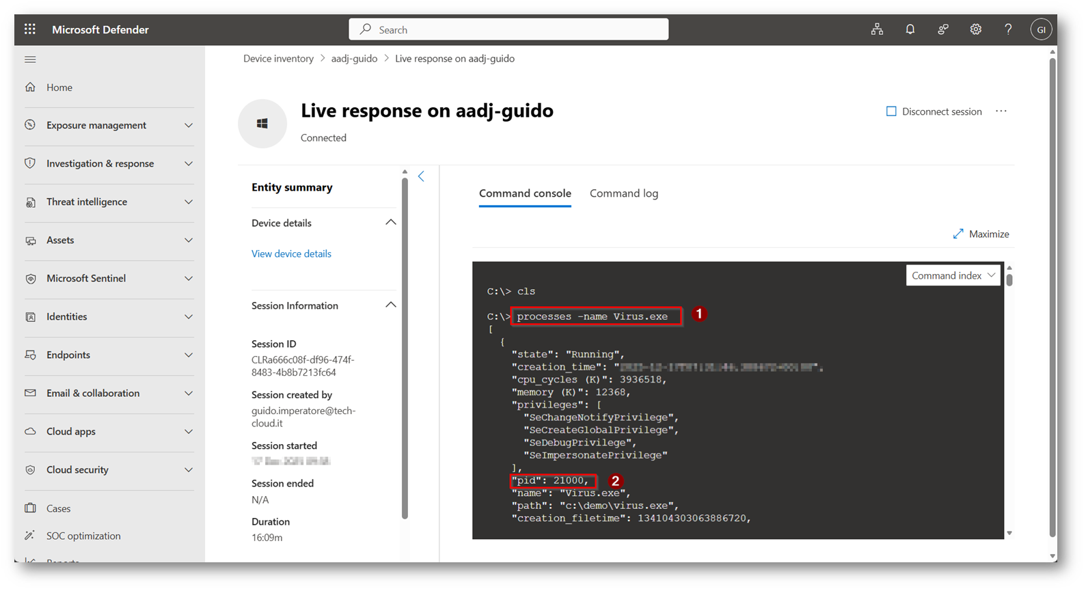
Task: Collapse the Session Information section
Action: click(x=391, y=305)
